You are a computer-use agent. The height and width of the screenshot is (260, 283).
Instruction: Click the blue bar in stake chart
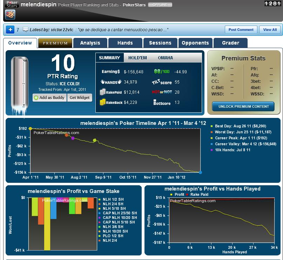click(x=53, y=208)
